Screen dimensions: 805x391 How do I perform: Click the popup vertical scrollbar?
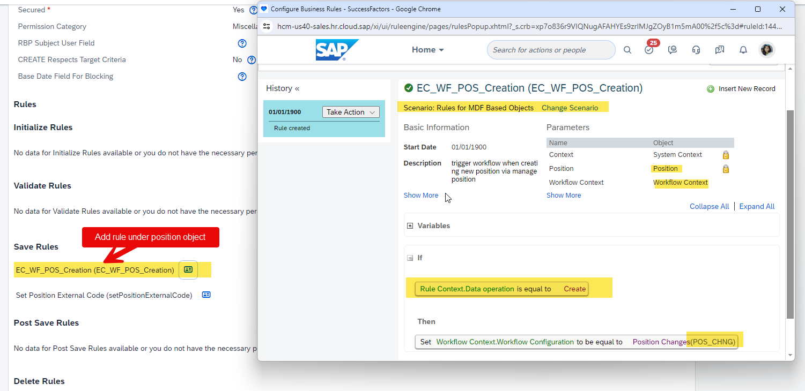[x=789, y=214]
